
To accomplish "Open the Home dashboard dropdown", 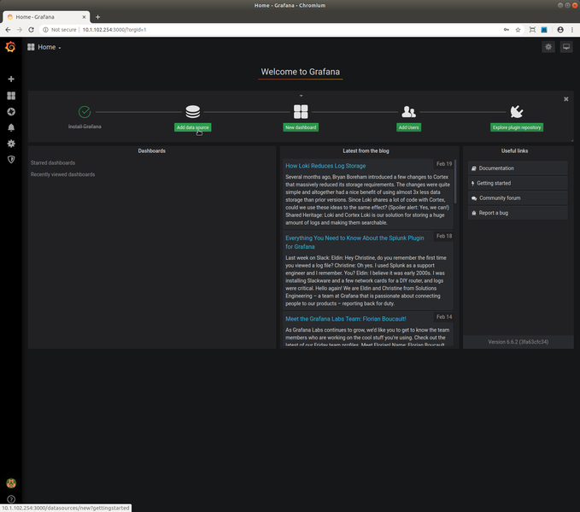I will click(x=44, y=47).
